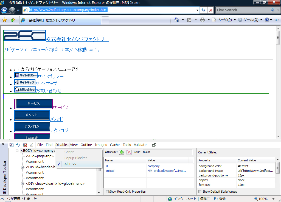Image resolution: width=281 pixels, height=202 pixels.
Task: Open the search provider dropdown arrow
Action: (278, 10)
